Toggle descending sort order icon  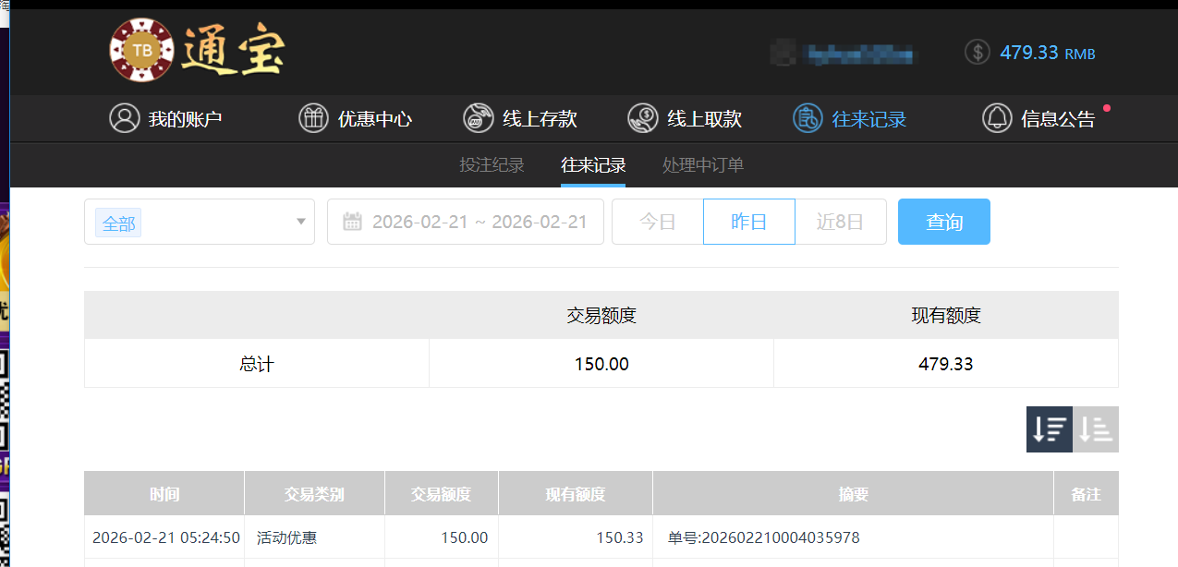coord(1049,428)
